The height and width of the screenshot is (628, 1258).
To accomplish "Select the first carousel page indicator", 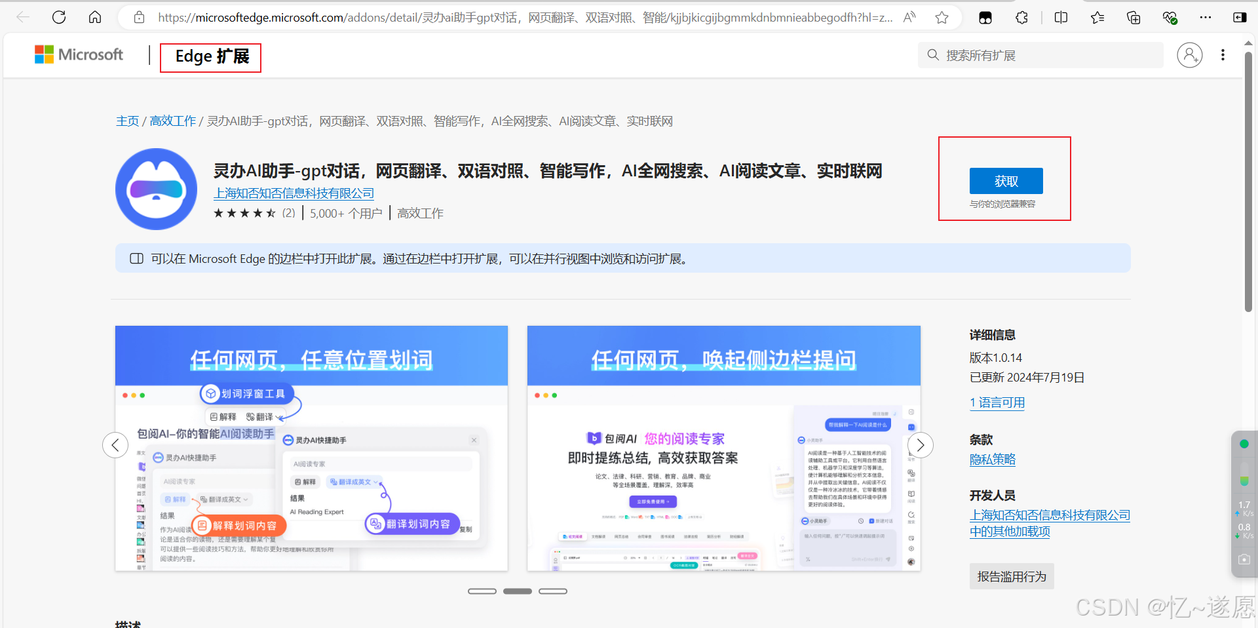I will 482,591.
